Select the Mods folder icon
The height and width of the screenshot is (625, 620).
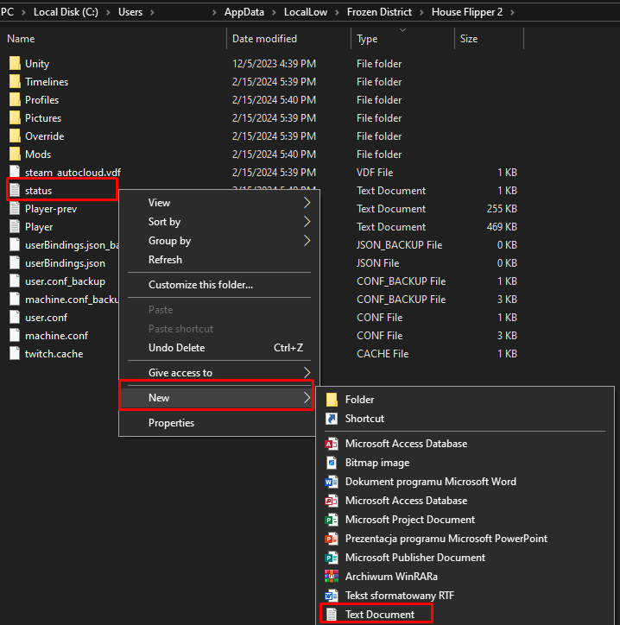point(15,155)
